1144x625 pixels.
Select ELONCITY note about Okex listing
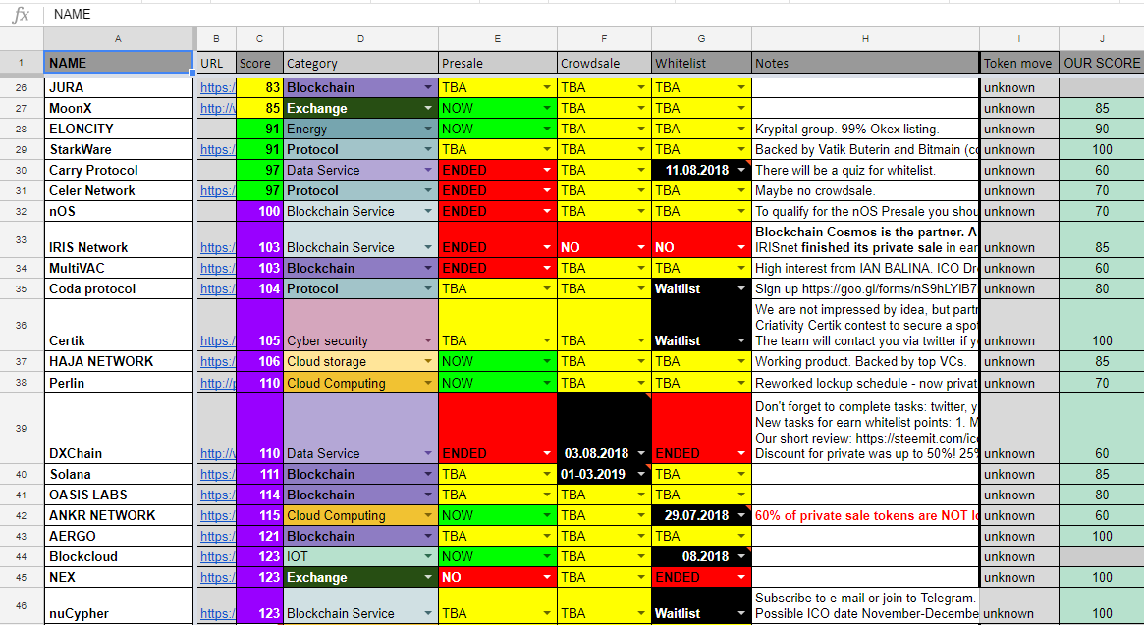coord(865,130)
